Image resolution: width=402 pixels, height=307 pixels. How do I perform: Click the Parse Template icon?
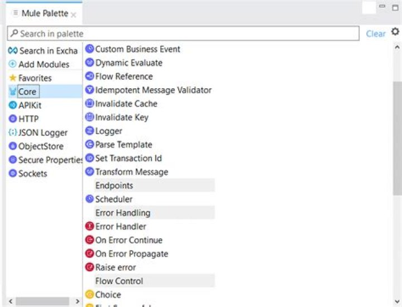coord(89,144)
